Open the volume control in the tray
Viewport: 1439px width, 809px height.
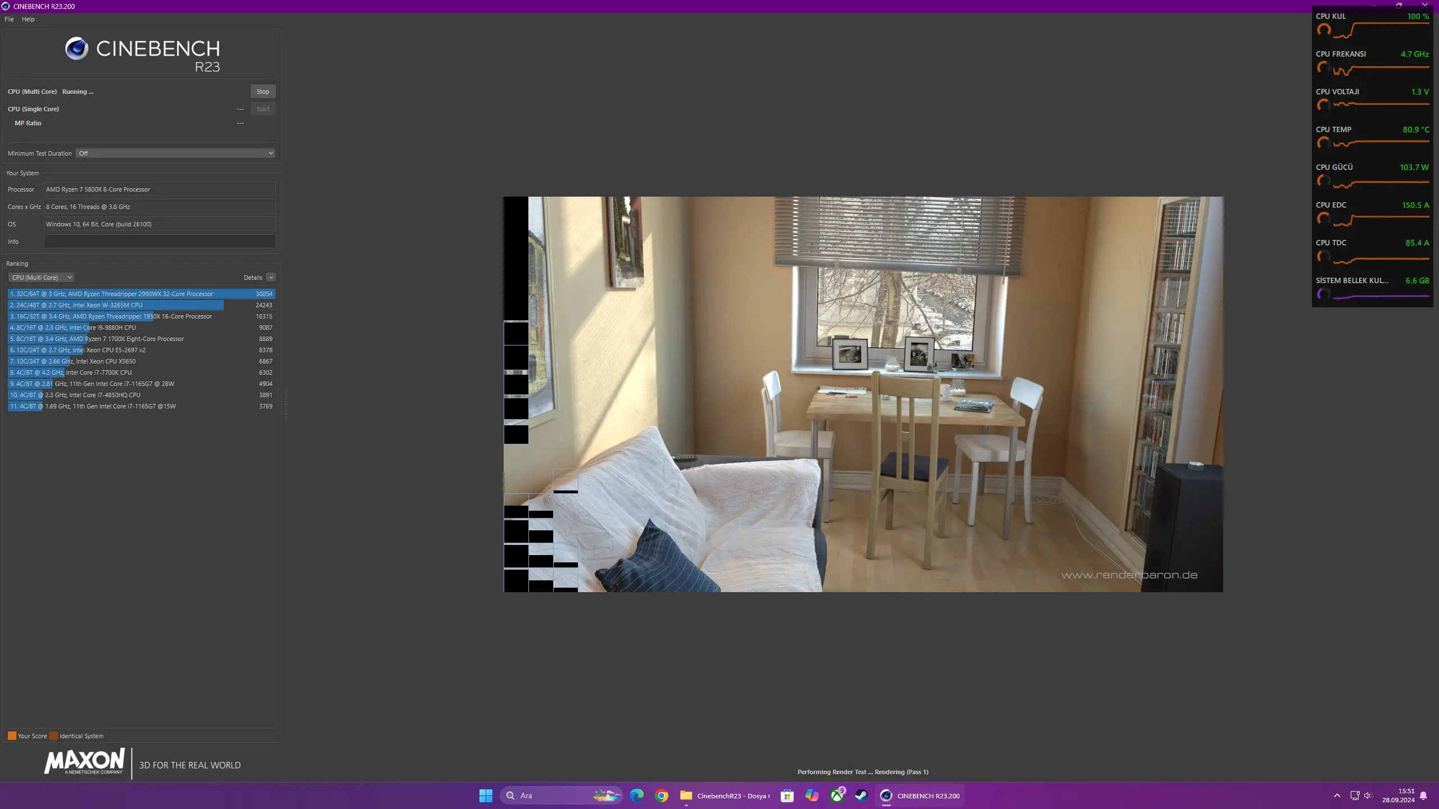pos(1368,796)
